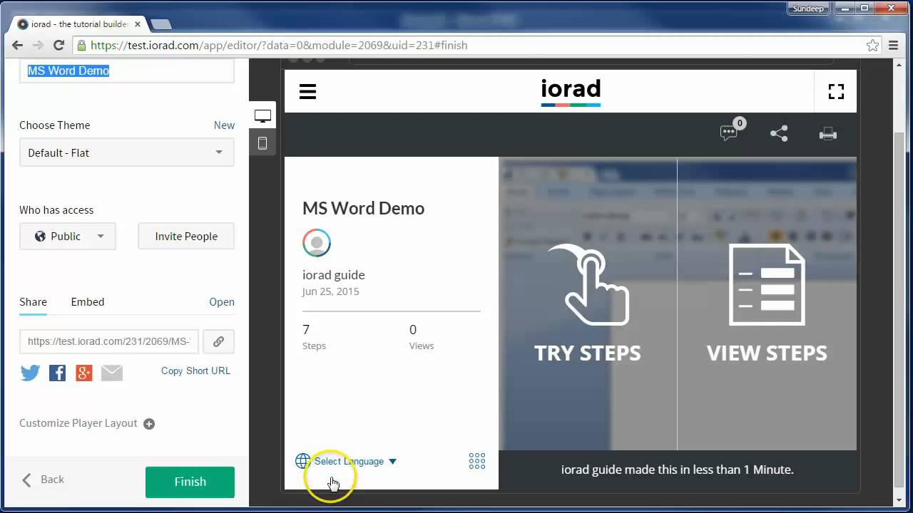This screenshot has height=513, width=913.
Task: Click the Jun 25, 2015 date text
Action: [x=330, y=291]
